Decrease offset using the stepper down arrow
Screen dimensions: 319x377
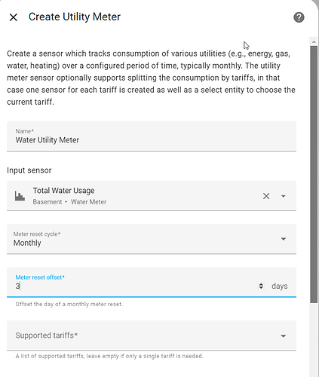tap(261, 287)
